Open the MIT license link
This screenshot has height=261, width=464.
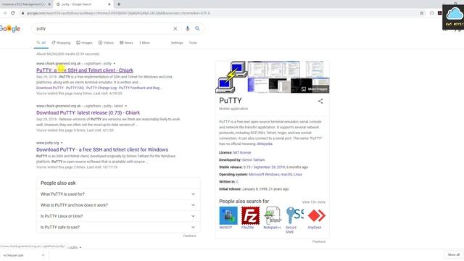pyautogui.click(x=242, y=153)
